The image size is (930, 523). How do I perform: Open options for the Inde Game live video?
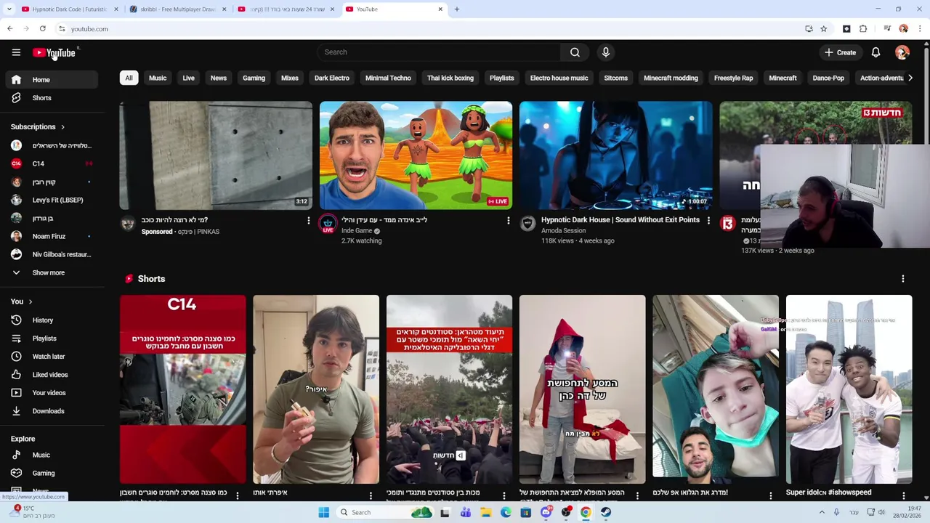pyautogui.click(x=509, y=221)
